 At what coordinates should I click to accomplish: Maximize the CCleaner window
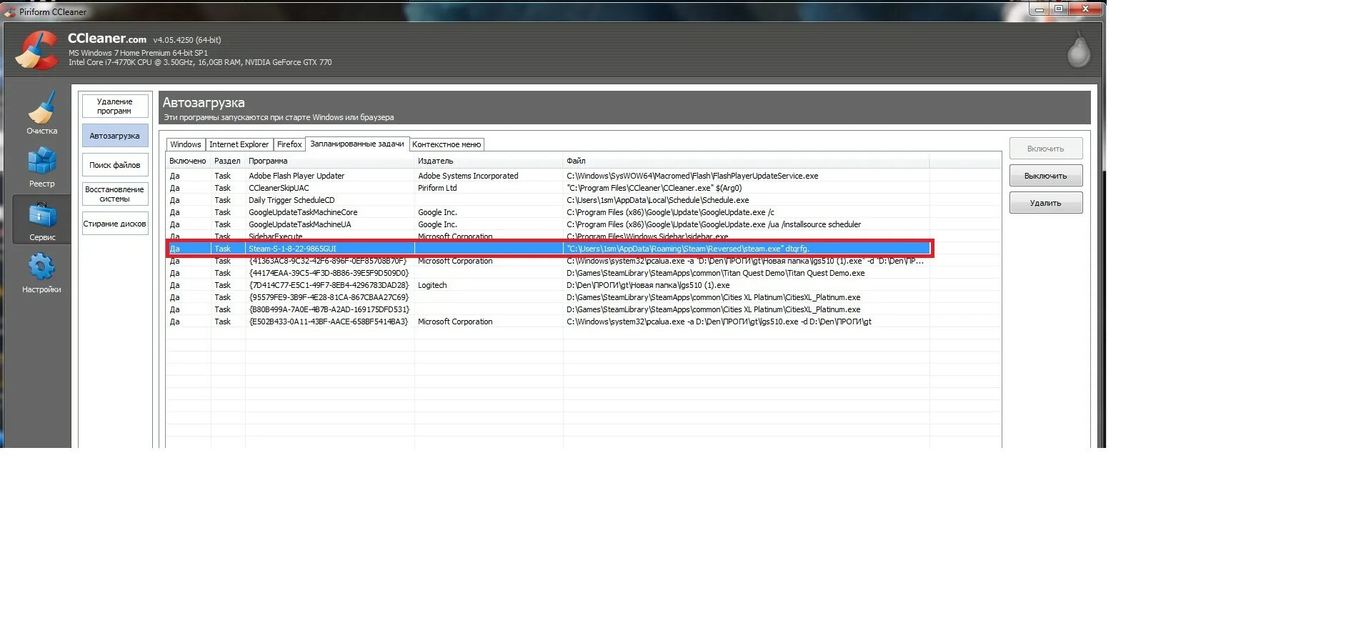click(1060, 9)
